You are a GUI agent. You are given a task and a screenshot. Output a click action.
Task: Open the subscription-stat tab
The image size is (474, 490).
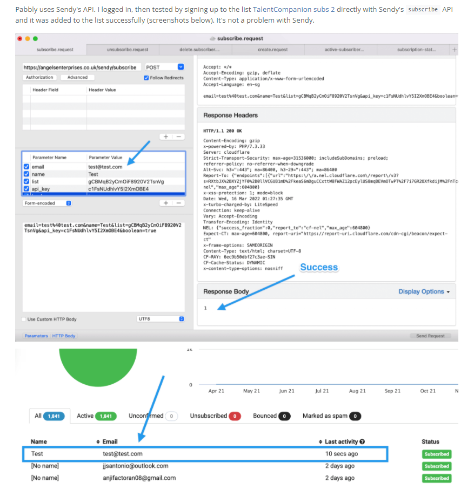pyautogui.click(x=416, y=50)
